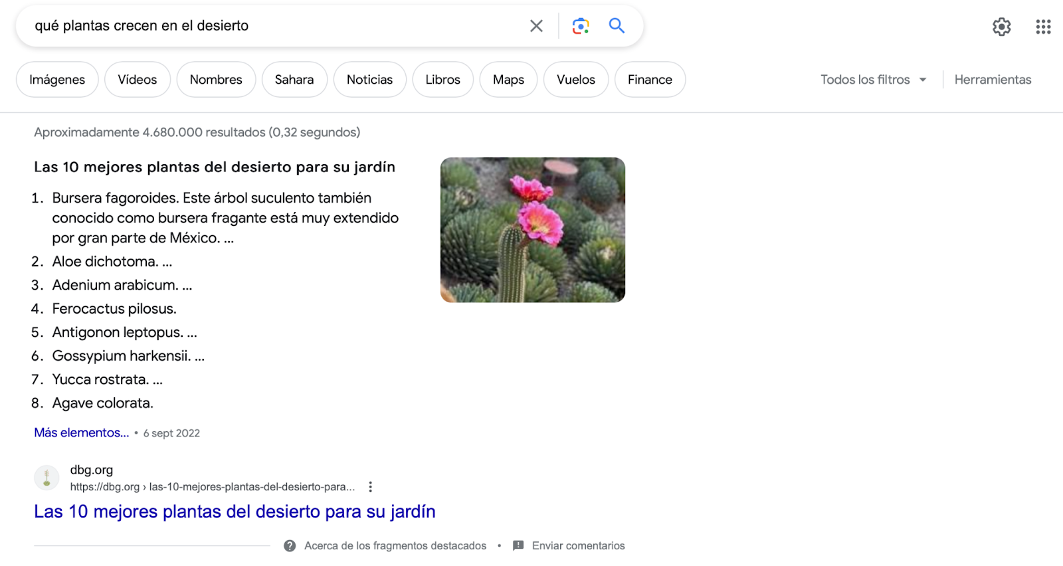Click the dbg.org site favicon
The width and height of the screenshot is (1063, 566).
coord(47,478)
